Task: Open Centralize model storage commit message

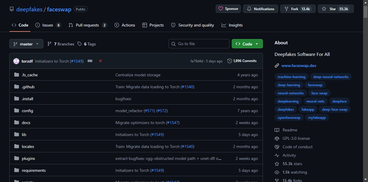Action: point(138,75)
